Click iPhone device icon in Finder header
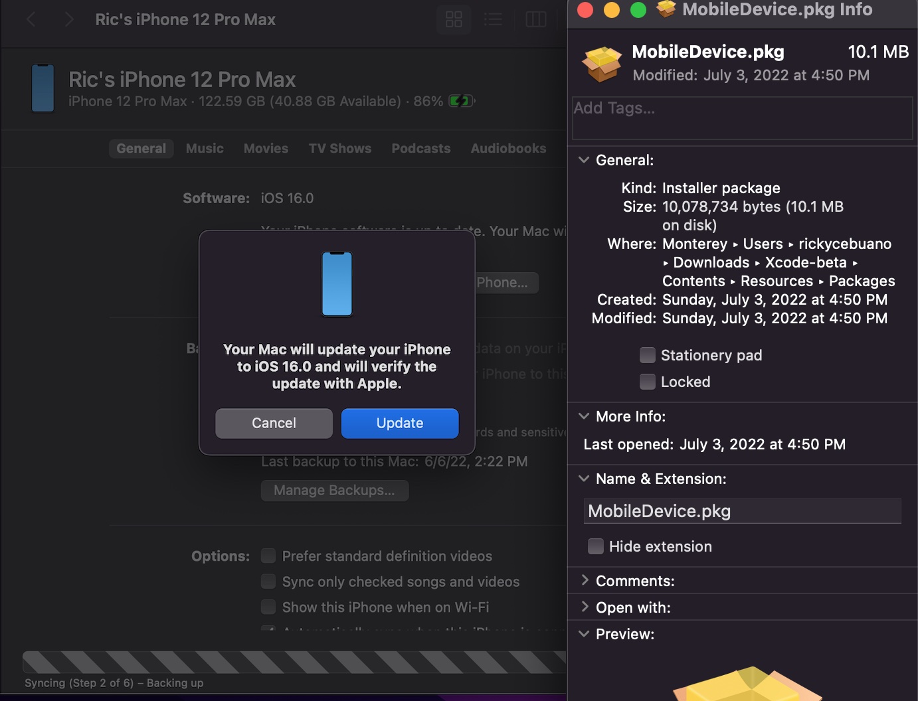The image size is (918, 701). (43, 88)
